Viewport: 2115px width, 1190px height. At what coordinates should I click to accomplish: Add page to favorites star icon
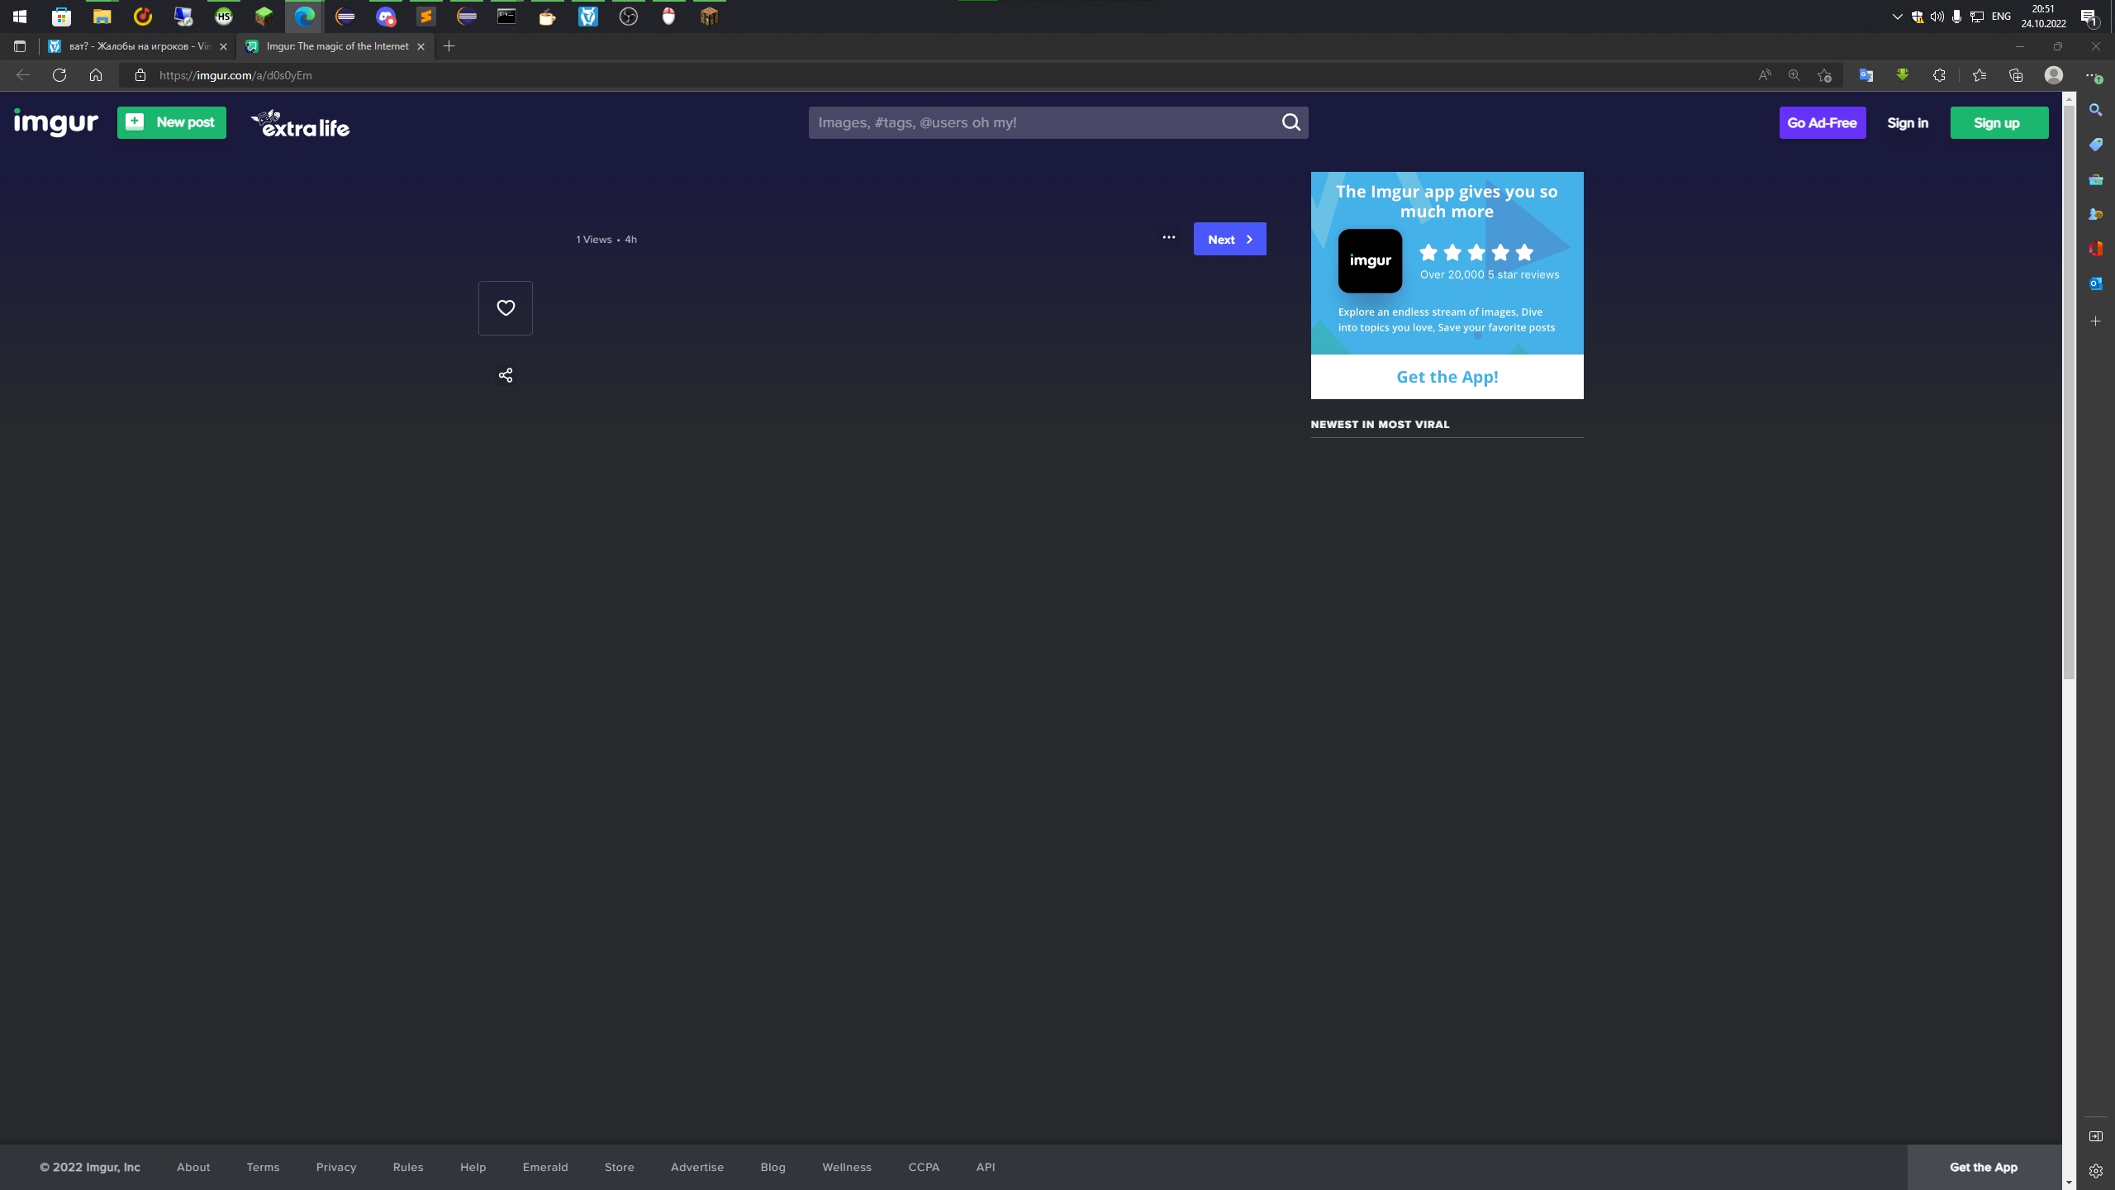pos(1824,75)
